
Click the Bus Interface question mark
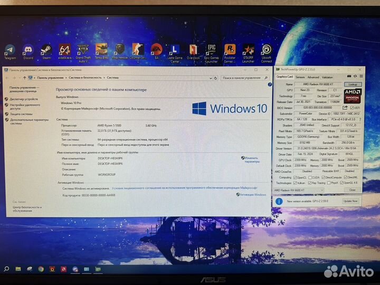(360, 119)
